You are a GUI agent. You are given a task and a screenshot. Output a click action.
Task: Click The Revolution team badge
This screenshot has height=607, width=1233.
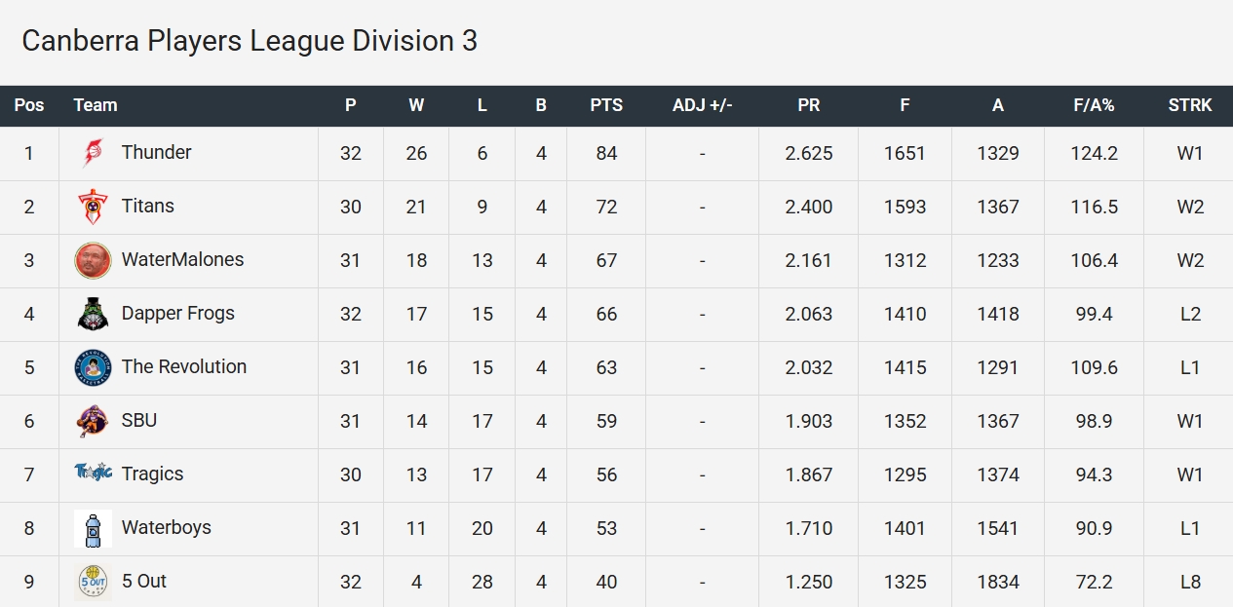pyautogui.click(x=93, y=367)
